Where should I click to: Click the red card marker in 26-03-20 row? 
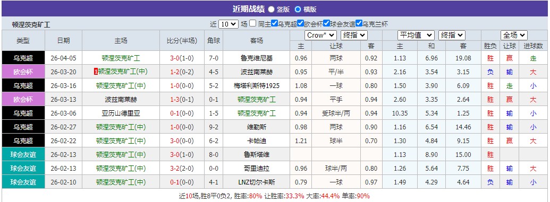96,72
